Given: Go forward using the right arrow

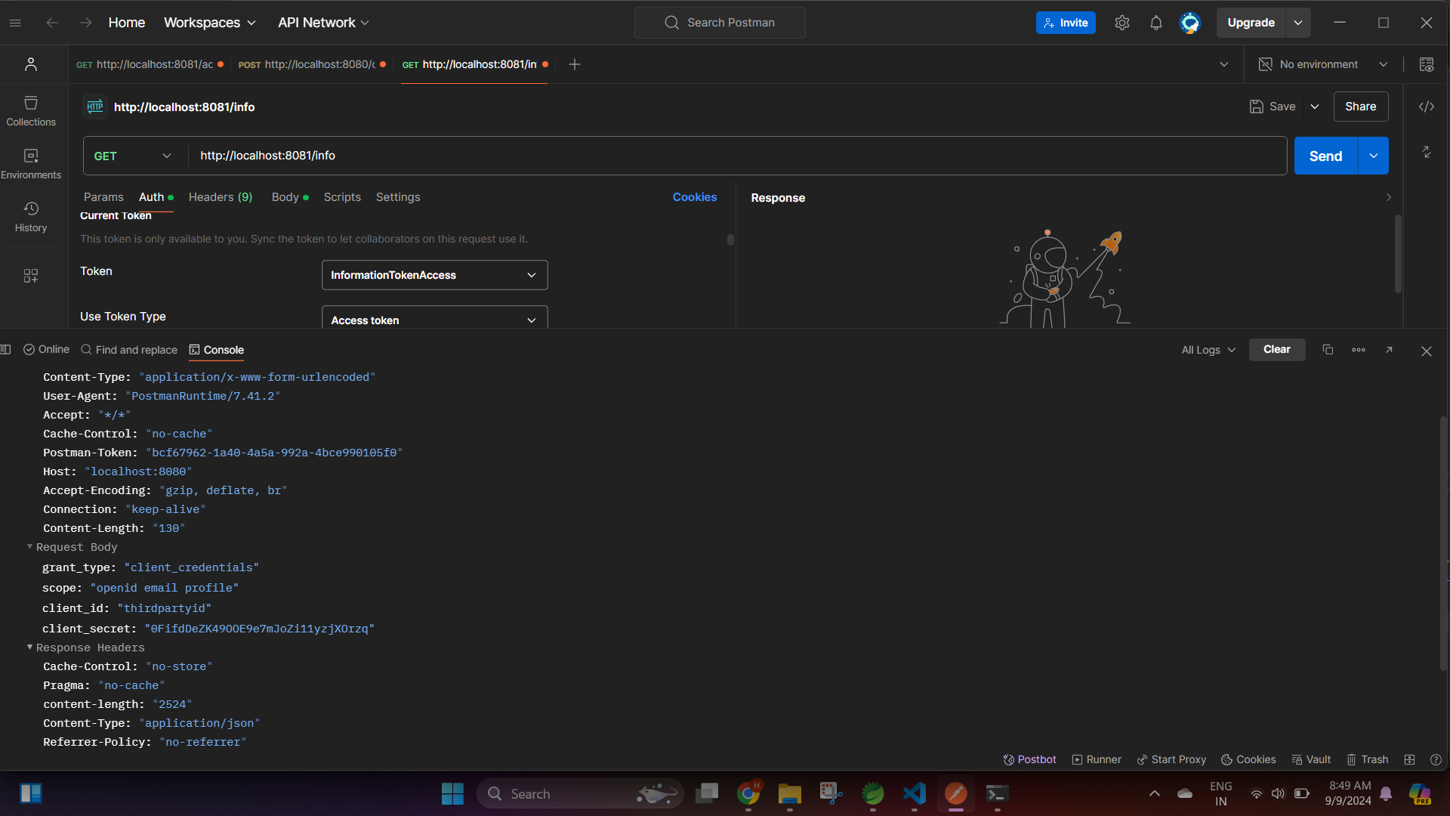Looking at the screenshot, I should pyautogui.click(x=85, y=23).
